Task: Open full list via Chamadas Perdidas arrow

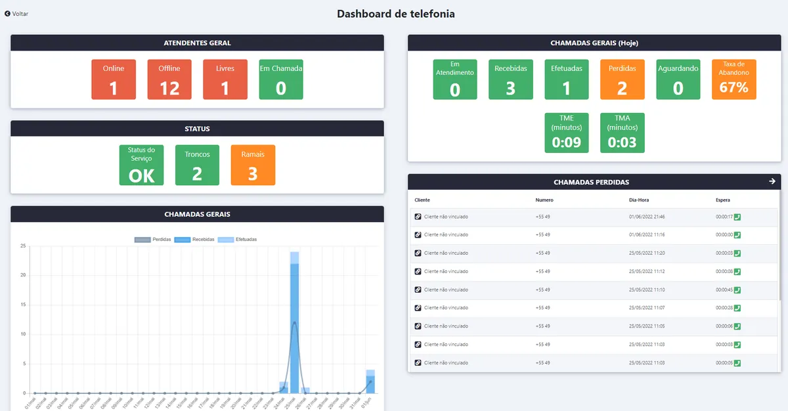Action: coord(772,181)
